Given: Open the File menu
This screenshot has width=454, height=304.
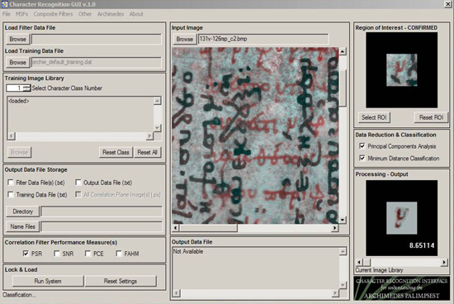Looking at the screenshot, I should 6,14.
